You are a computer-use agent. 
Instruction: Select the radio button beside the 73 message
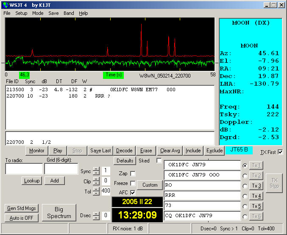click(x=244, y=206)
